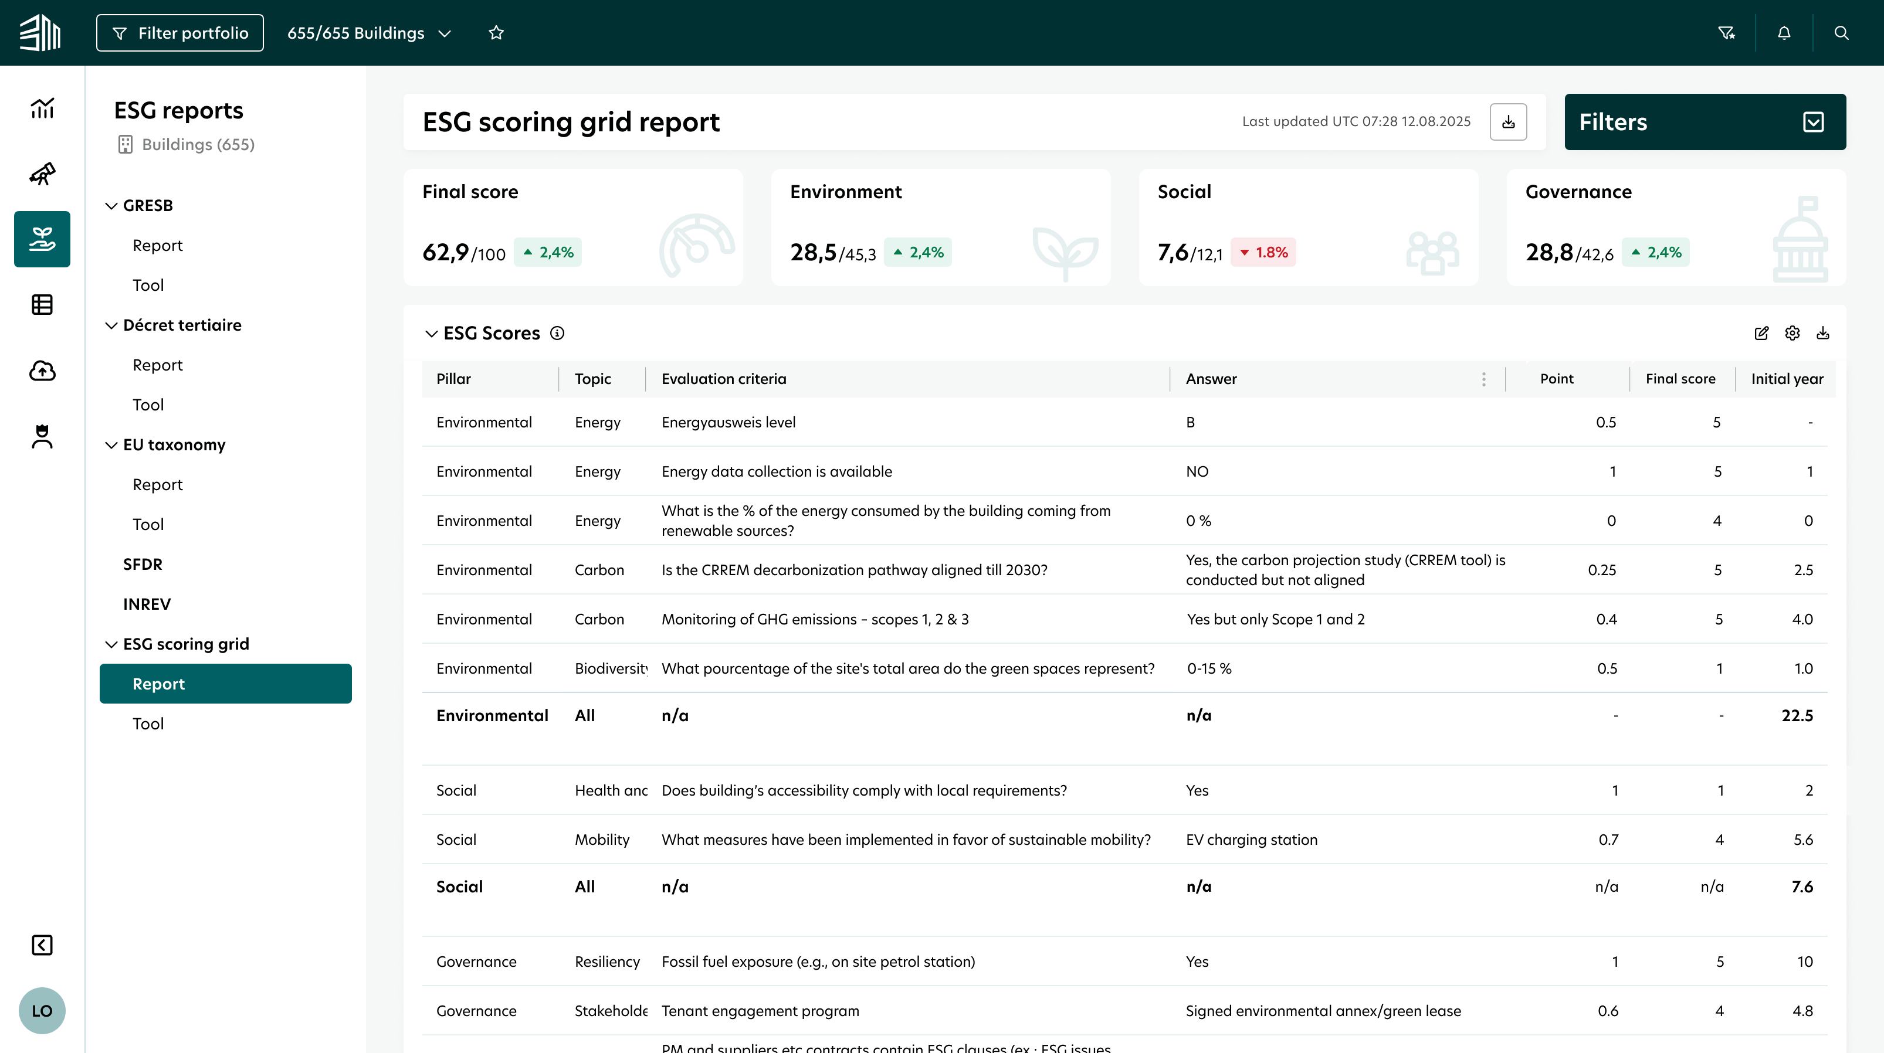This screenshot has height=1053, width=1884.
Task: Open the cloud upload sidebar icon
Action: point(42,371)
